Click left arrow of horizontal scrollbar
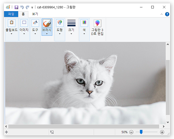This screenshot has width=174, height=139. pyautogui.click(x=6, y=126)
